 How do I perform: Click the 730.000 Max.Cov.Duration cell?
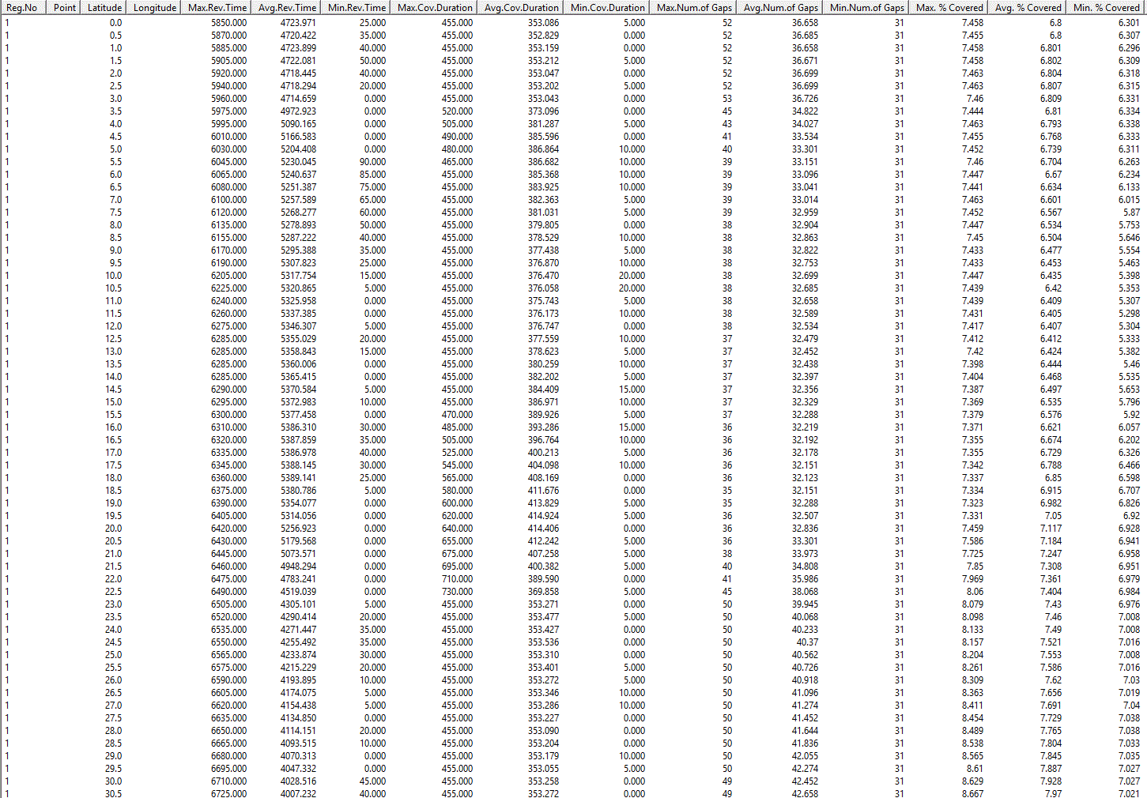[457, 592]
